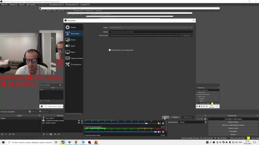Open the Правка menu
Viewport: 259px width, 145px height.
[13, 5]
